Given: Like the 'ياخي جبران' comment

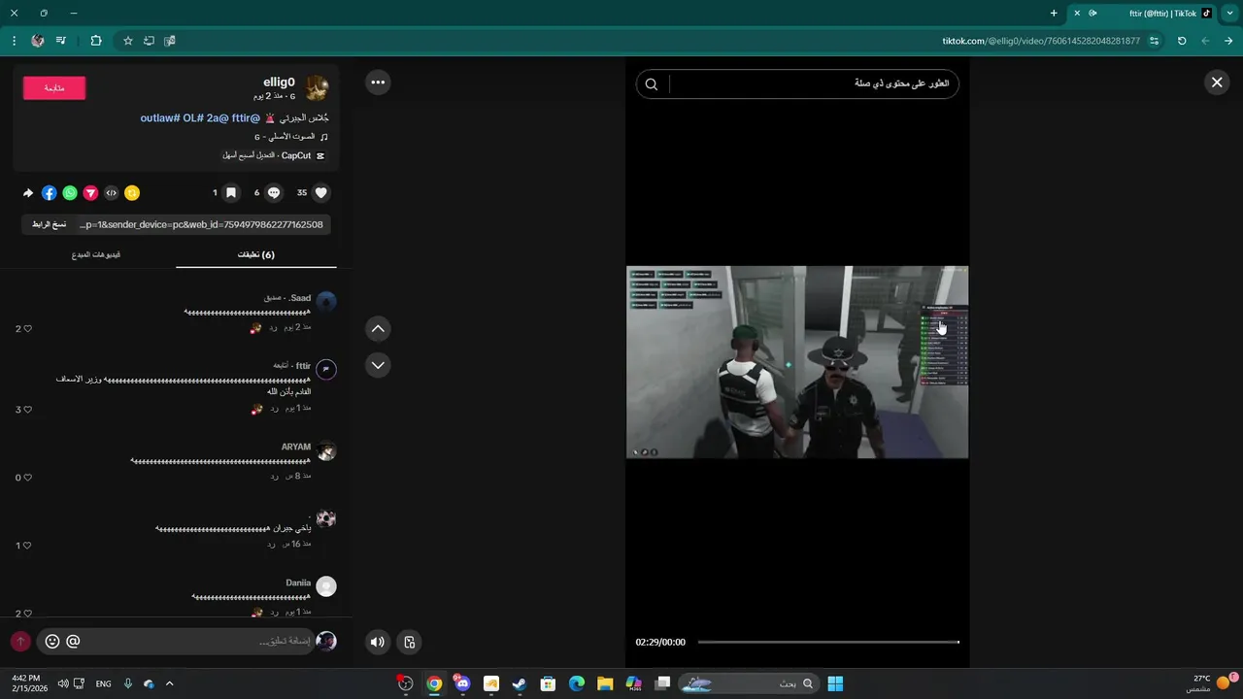Looking at the screenshot, I should 28,546.
